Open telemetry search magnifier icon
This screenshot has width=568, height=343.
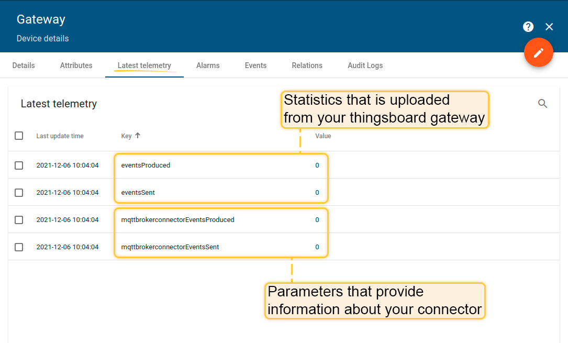pos(543,104)
